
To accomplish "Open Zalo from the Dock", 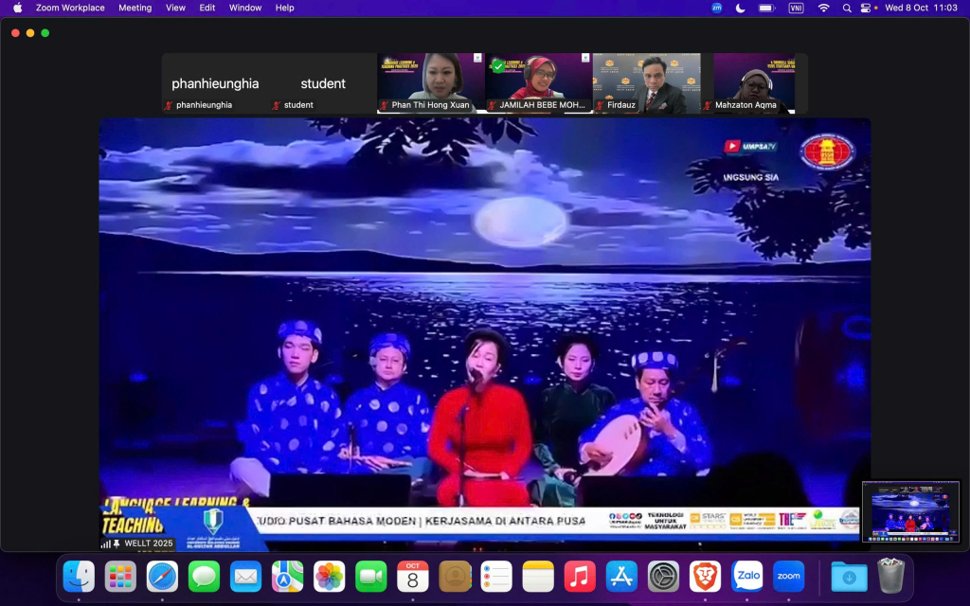I will [747, 577].
